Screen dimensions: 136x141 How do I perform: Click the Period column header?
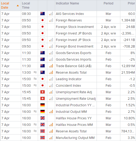pyautogui.click(x=108, y=3)
